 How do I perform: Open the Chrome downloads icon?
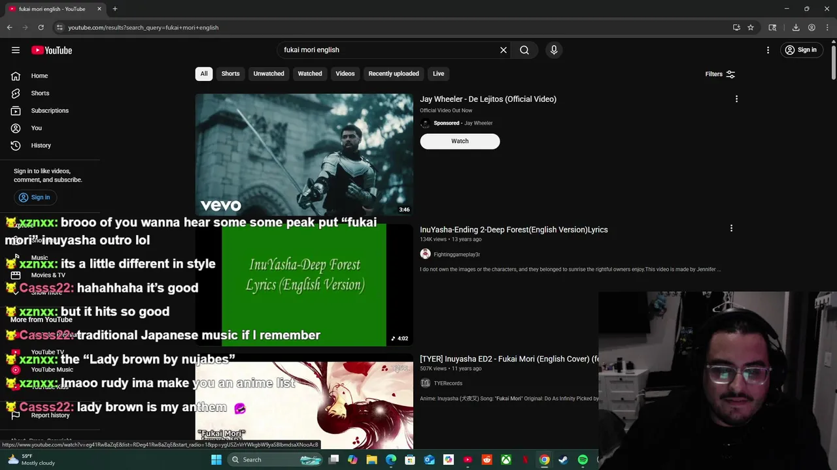(x=796, y=27)
